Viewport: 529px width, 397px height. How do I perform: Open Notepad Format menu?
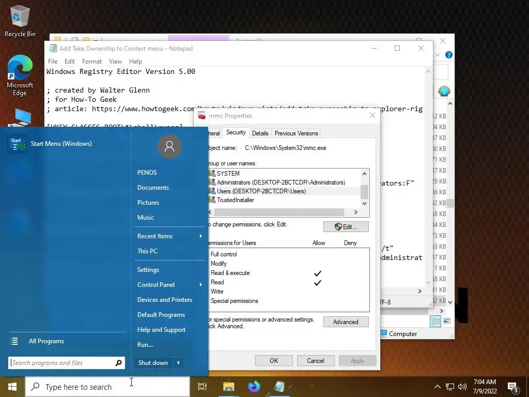tap(92, 62)
